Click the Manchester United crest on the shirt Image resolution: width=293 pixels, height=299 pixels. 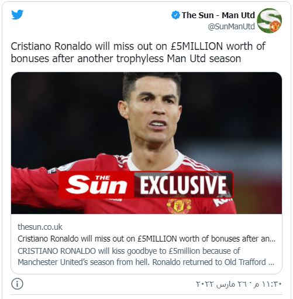click(179, 206)
